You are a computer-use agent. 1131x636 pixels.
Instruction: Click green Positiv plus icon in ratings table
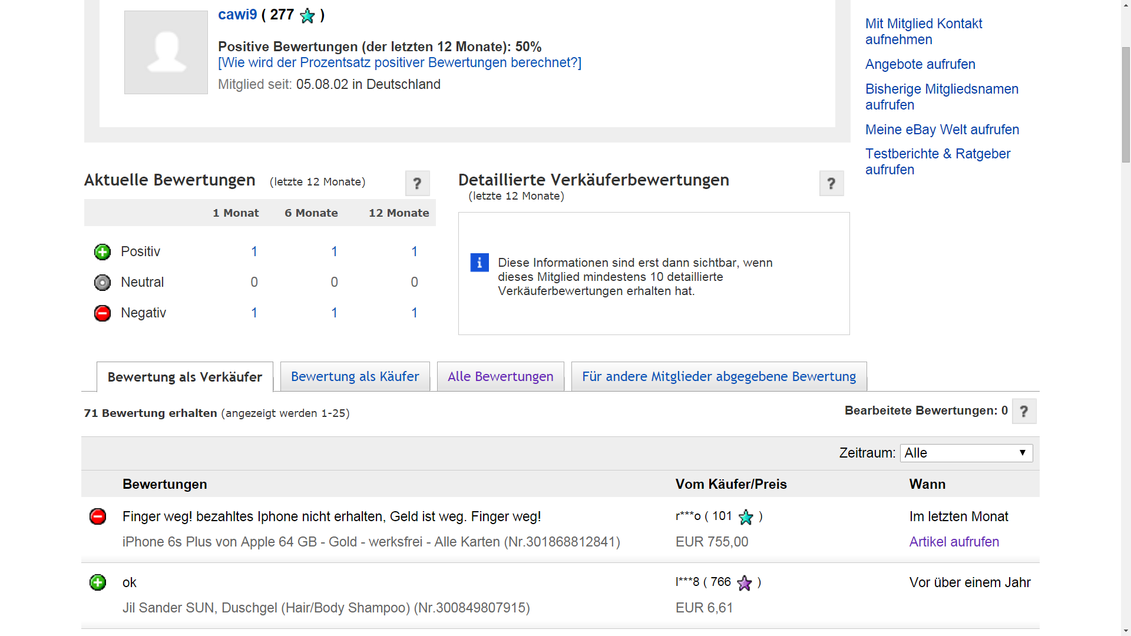pos(102,252)
